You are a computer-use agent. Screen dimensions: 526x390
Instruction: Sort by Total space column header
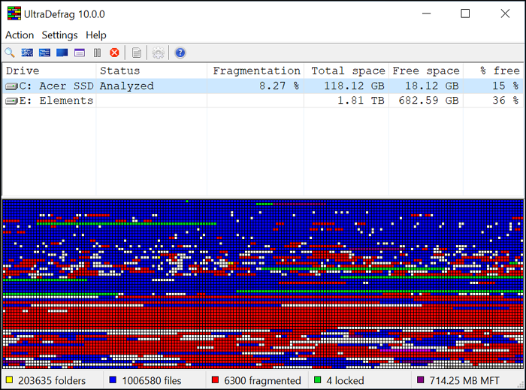tap(346, 71)
